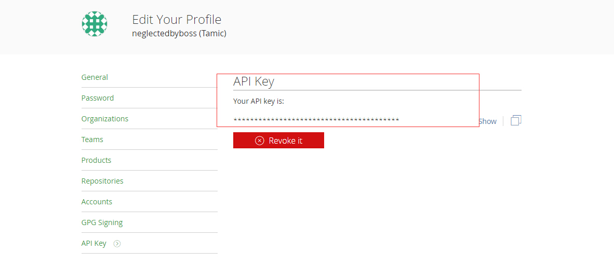Screen dimensions: 614x279
Task: Show the hidden API key
Action: coord(488,121)
